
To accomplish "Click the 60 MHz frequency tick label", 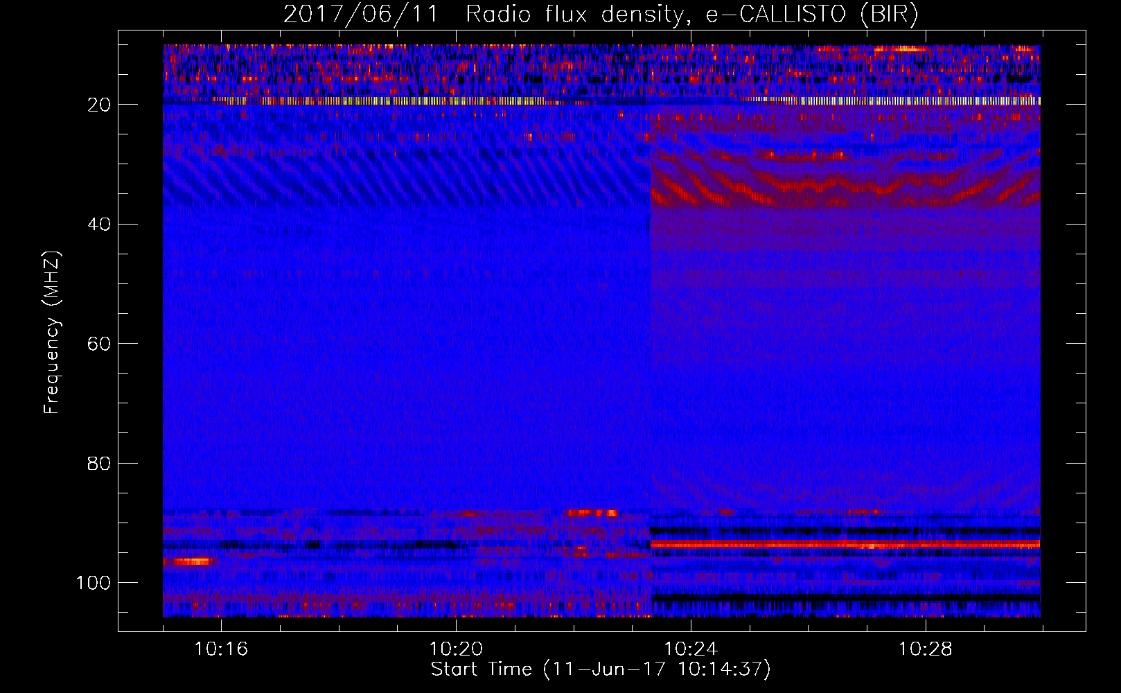I will point(100,344).
